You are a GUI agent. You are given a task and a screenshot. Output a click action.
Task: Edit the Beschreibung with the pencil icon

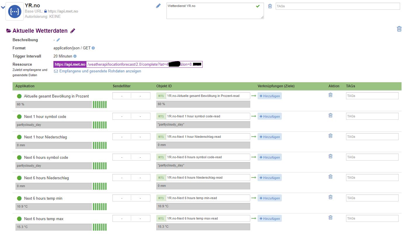point(58,40)
